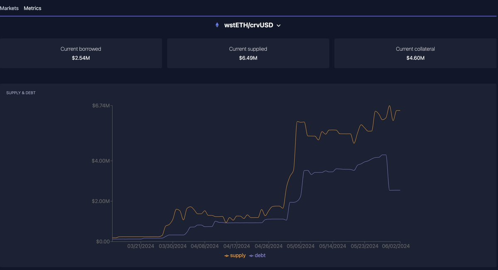Screen dimensions: 498x270
Task: Open the Markets tab
Action: coord(9,8)
